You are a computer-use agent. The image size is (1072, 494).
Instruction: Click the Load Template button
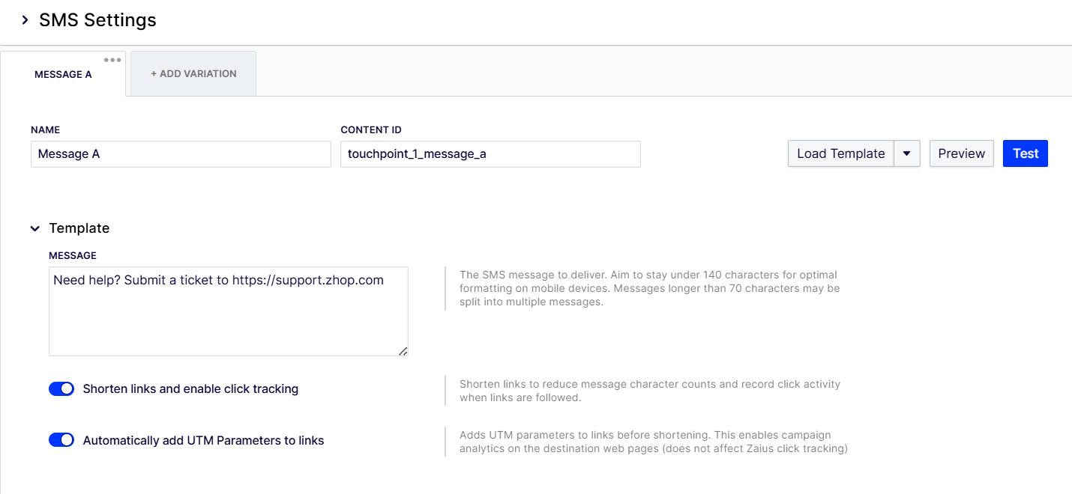[841, 153]
